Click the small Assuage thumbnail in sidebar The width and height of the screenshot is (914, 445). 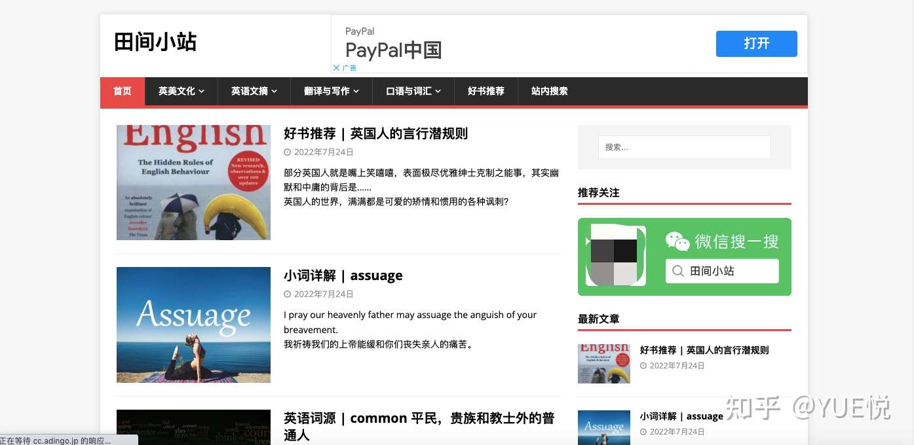point(604,428)
